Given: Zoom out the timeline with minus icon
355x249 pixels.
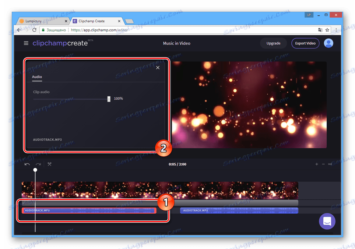Looking at the screenshot, I should pyautogui.click(x=323, y=164).
